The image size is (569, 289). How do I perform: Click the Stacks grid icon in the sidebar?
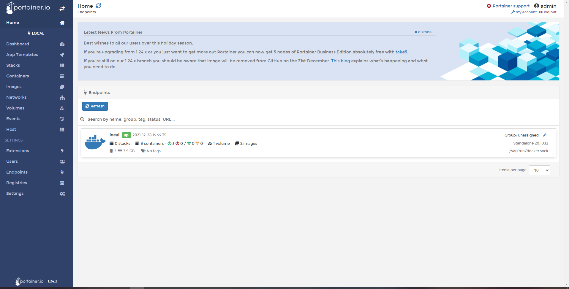point(62,66)
